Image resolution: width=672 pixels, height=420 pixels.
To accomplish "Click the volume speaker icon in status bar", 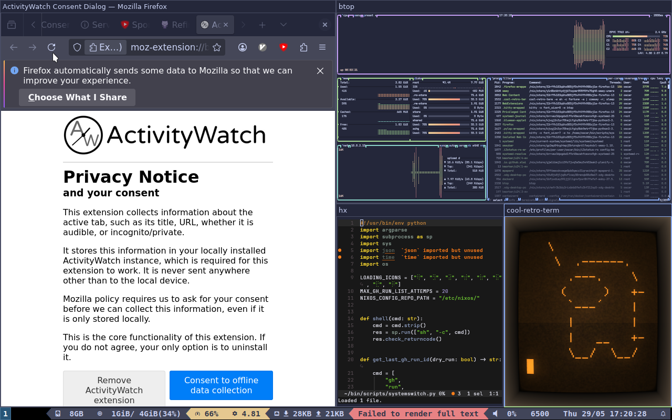I will [496, 414].
